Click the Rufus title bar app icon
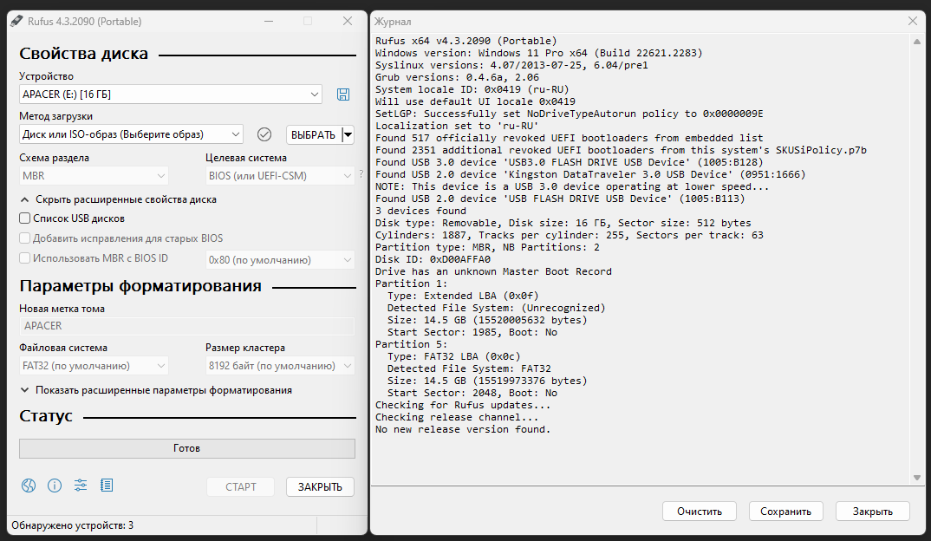Viewport: 931px width, 541px height. (x=16, y=22)
